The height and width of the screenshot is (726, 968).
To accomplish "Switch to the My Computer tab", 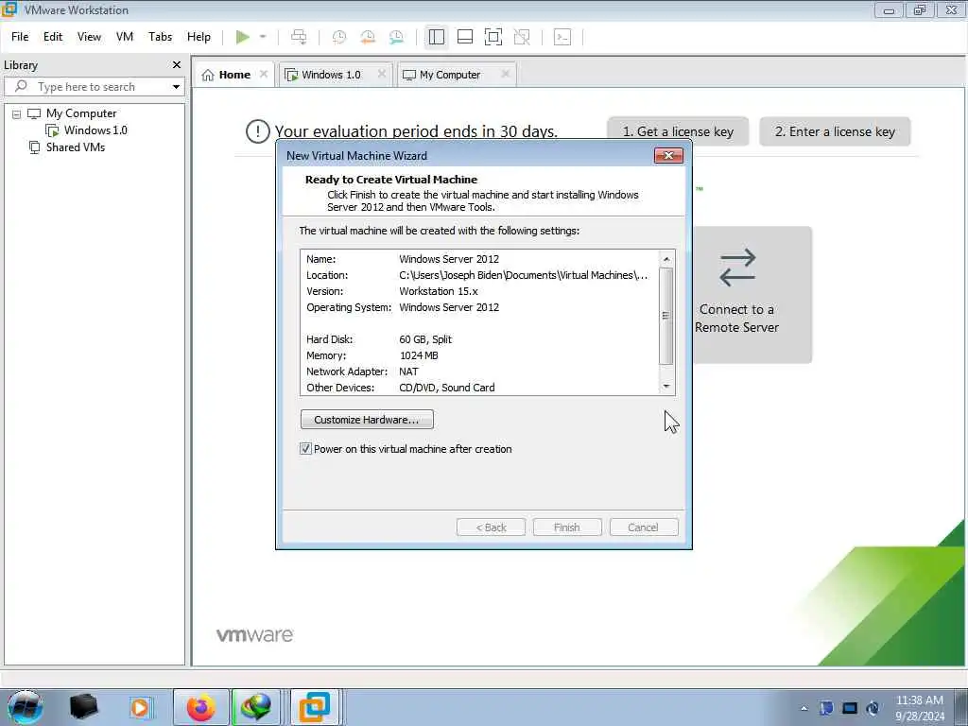I will pos(449,75).
